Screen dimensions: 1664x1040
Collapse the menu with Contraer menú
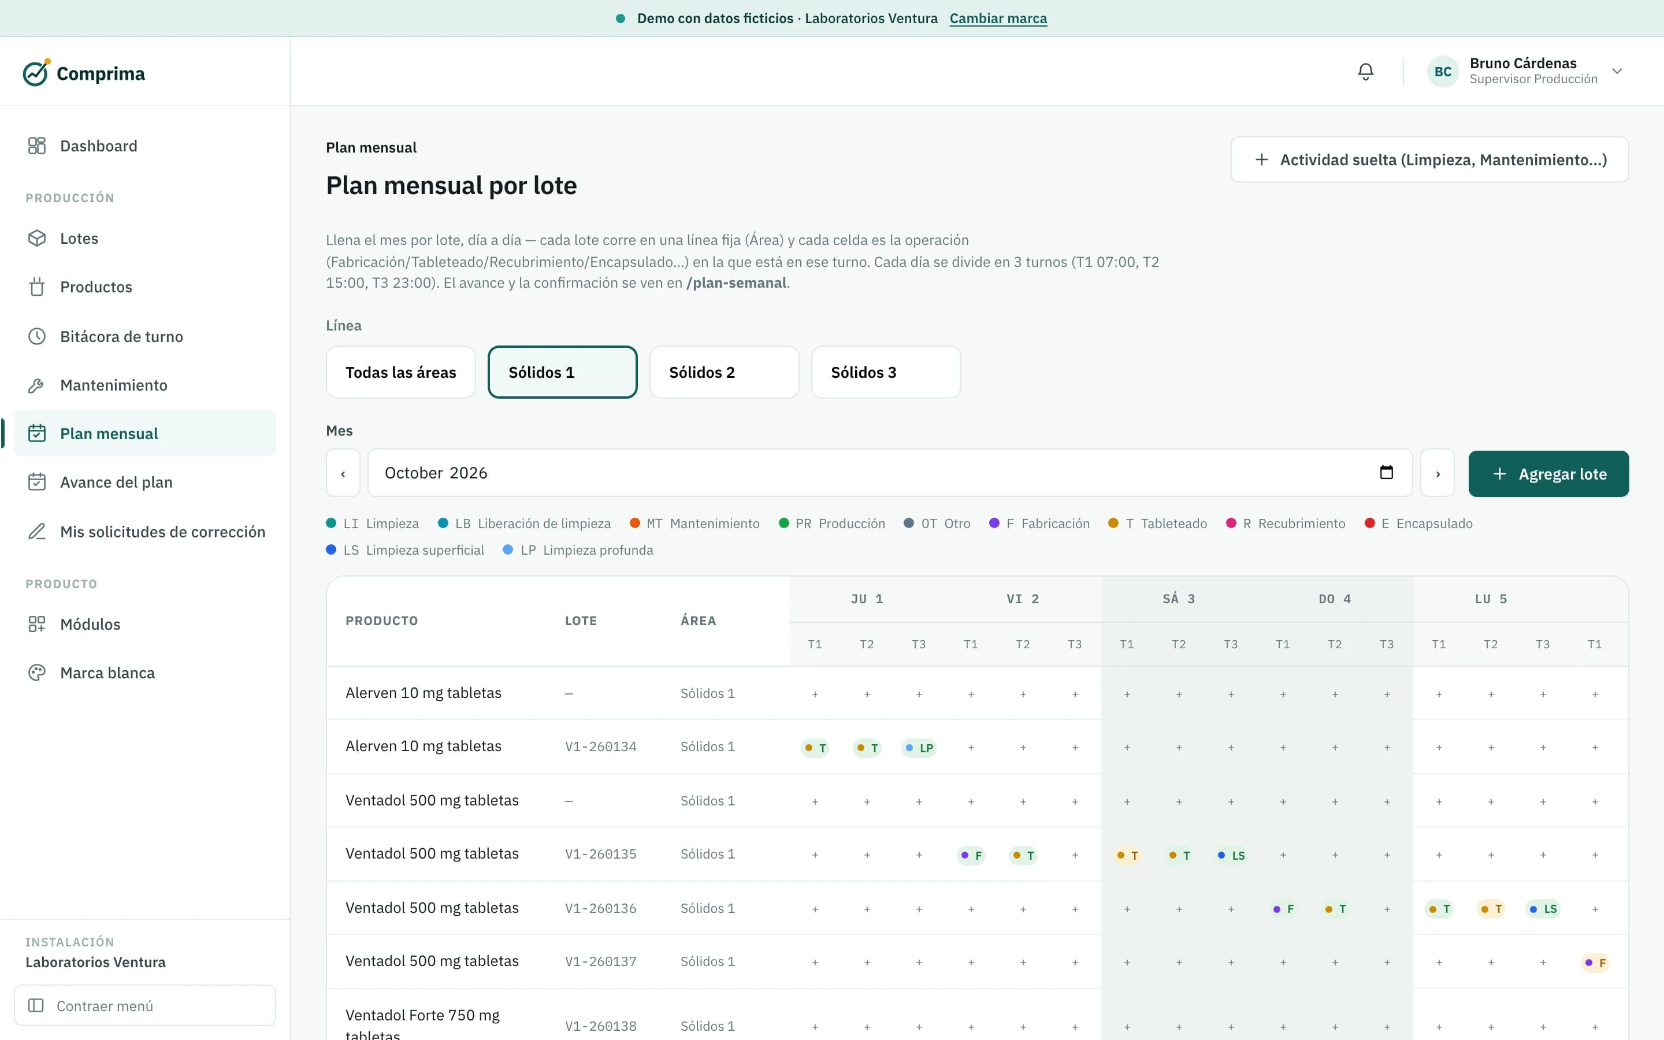(x=144, y=1005)
